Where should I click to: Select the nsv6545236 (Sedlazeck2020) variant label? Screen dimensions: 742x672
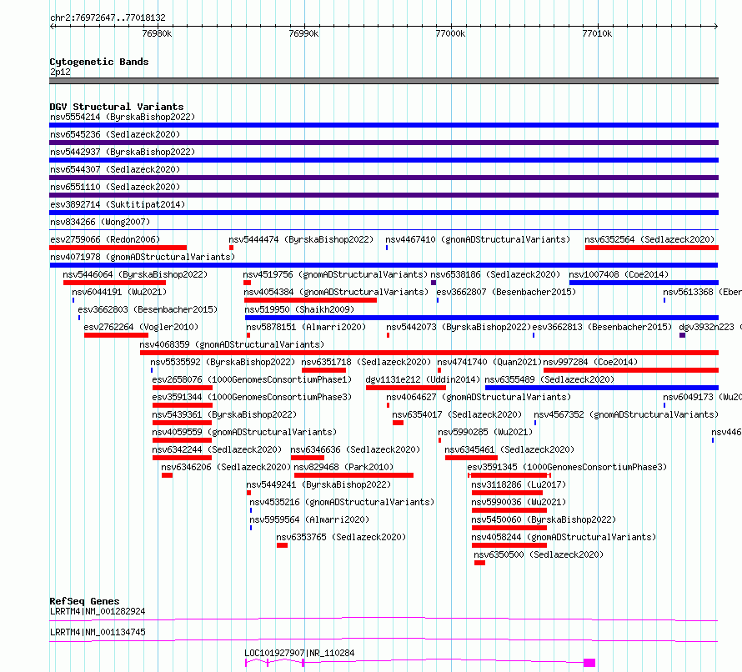point(115,134)
